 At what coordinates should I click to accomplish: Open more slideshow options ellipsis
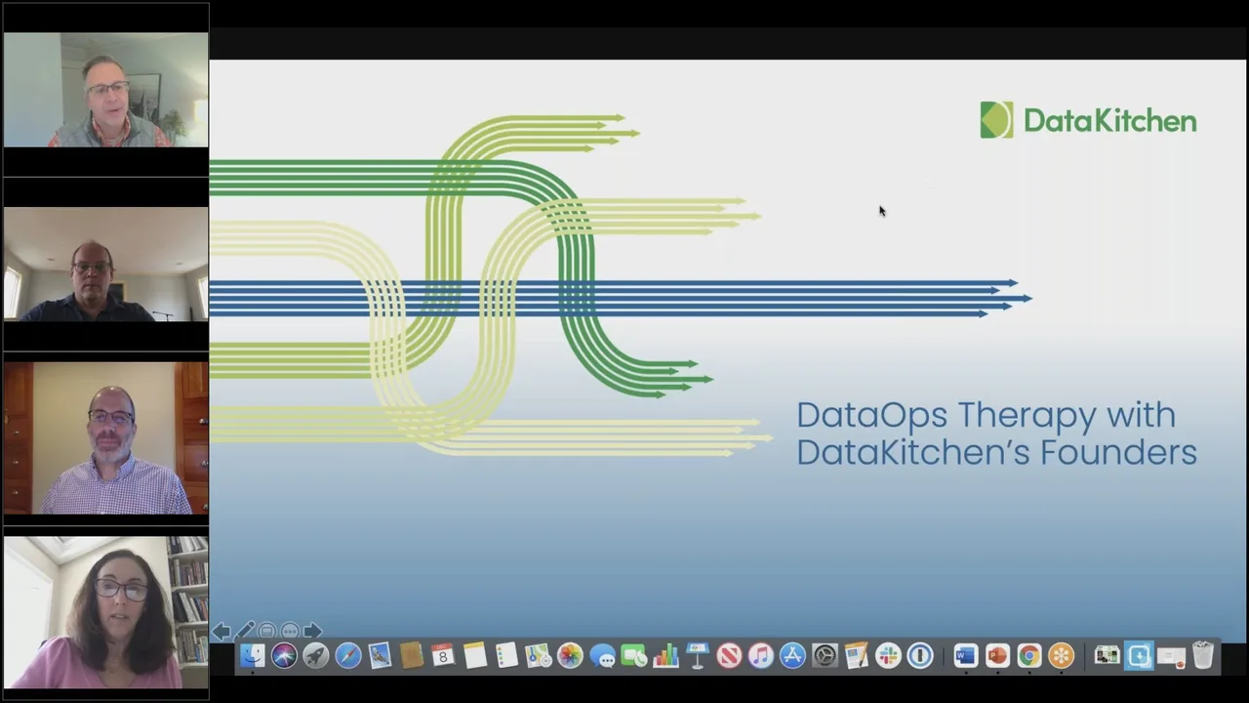tap(290, 631)
